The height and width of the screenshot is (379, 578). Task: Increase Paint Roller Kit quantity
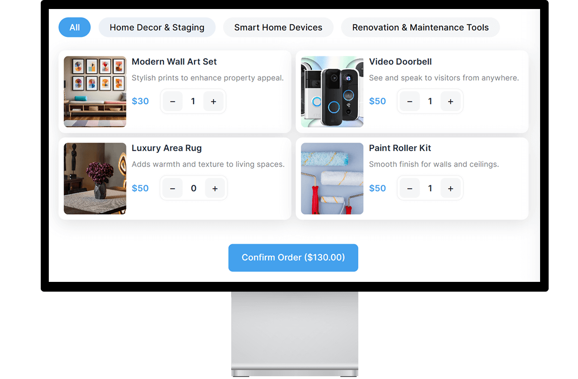pyautogui.click(x=450, y=189)
